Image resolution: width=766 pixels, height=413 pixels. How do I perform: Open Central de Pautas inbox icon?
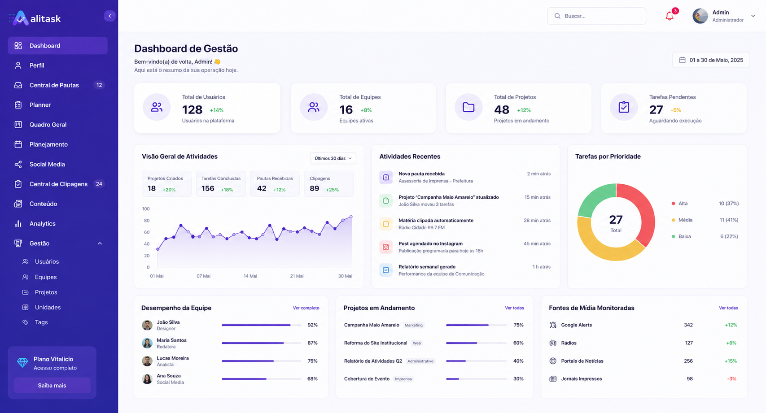click(x=18, y=85)
